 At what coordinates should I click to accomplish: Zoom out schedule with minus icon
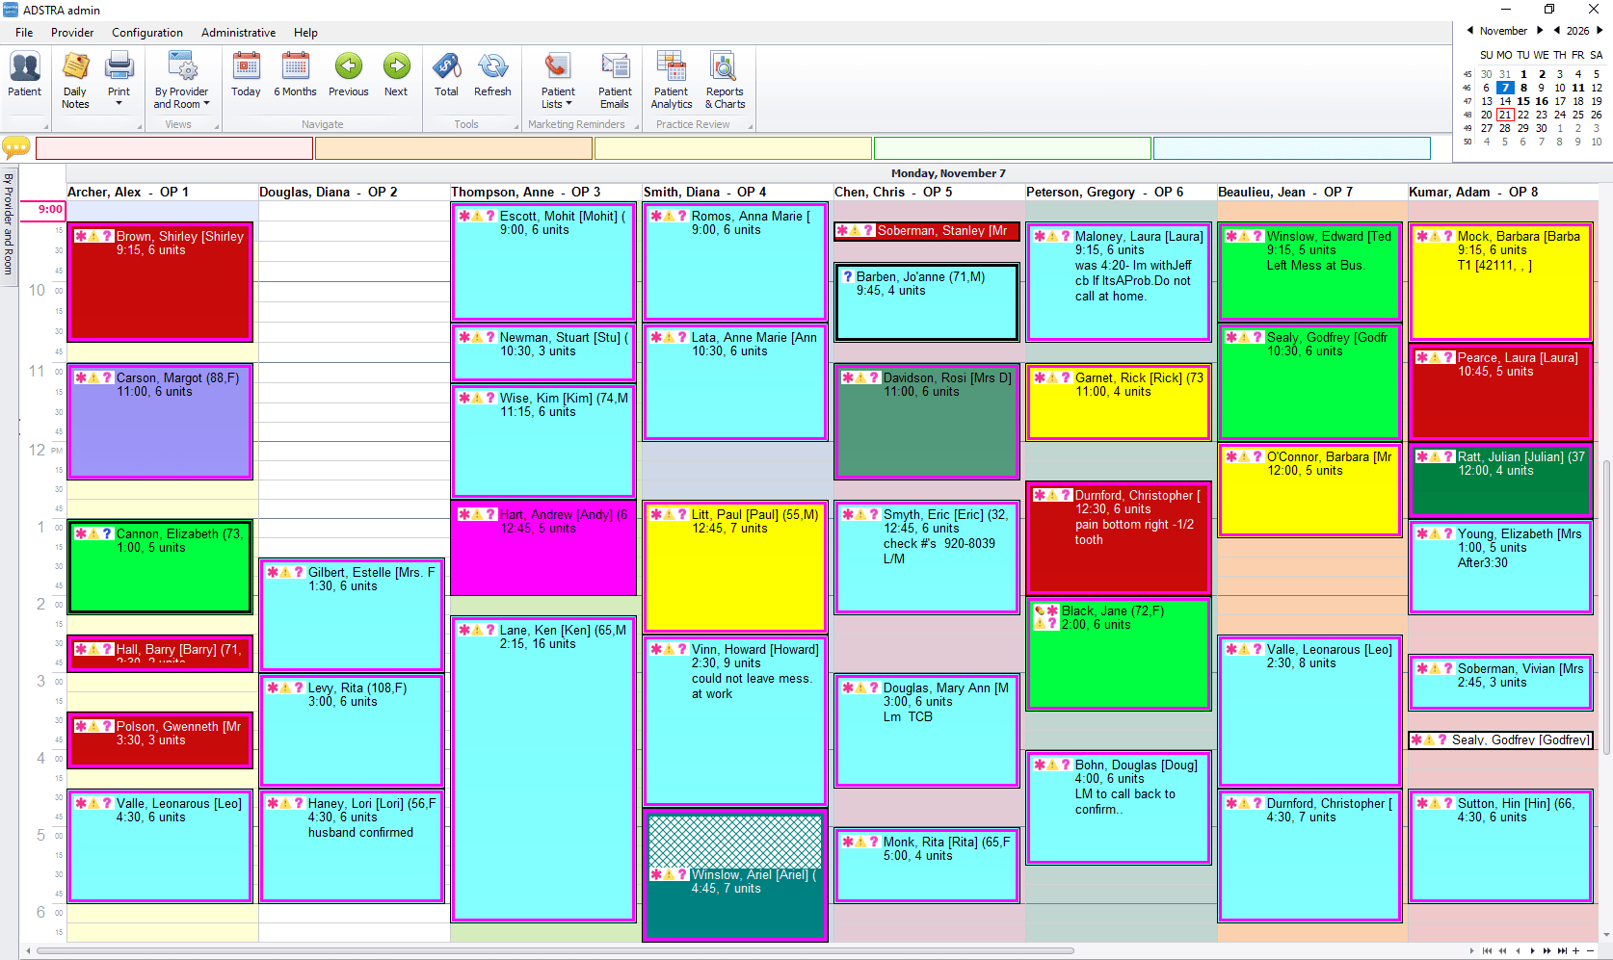point(1591,951)
